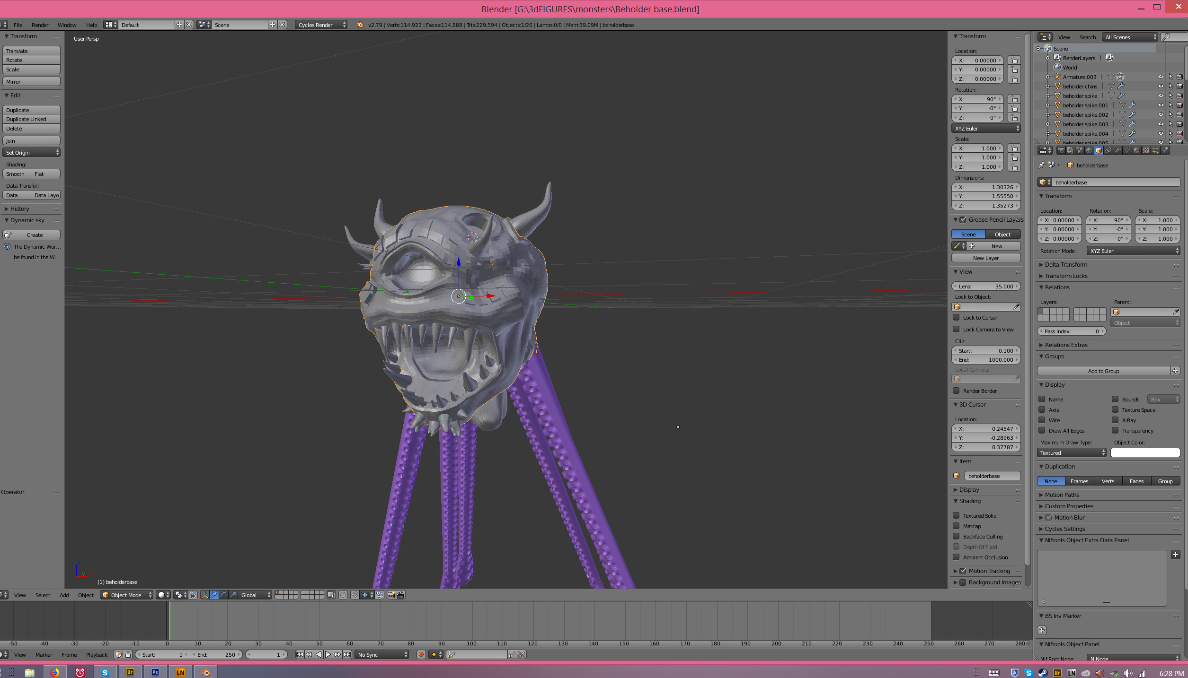Enable the Matcap checkbox

(956, 526)
